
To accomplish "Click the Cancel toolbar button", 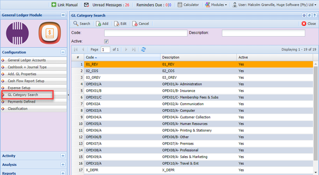I will [x=141, y=23].
